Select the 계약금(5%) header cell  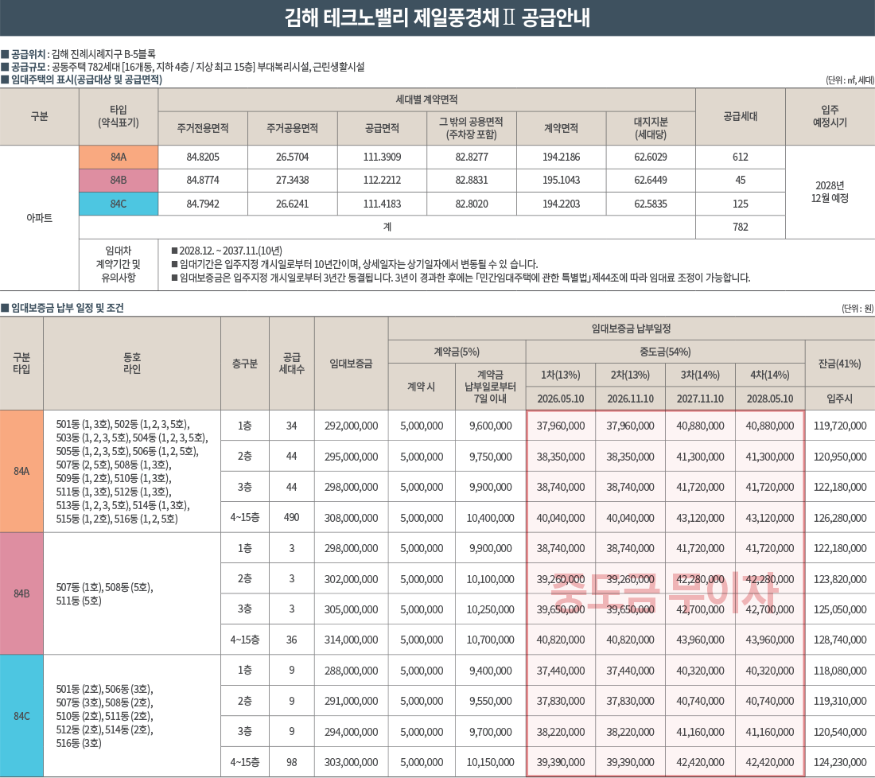click(x=457, y=352)
